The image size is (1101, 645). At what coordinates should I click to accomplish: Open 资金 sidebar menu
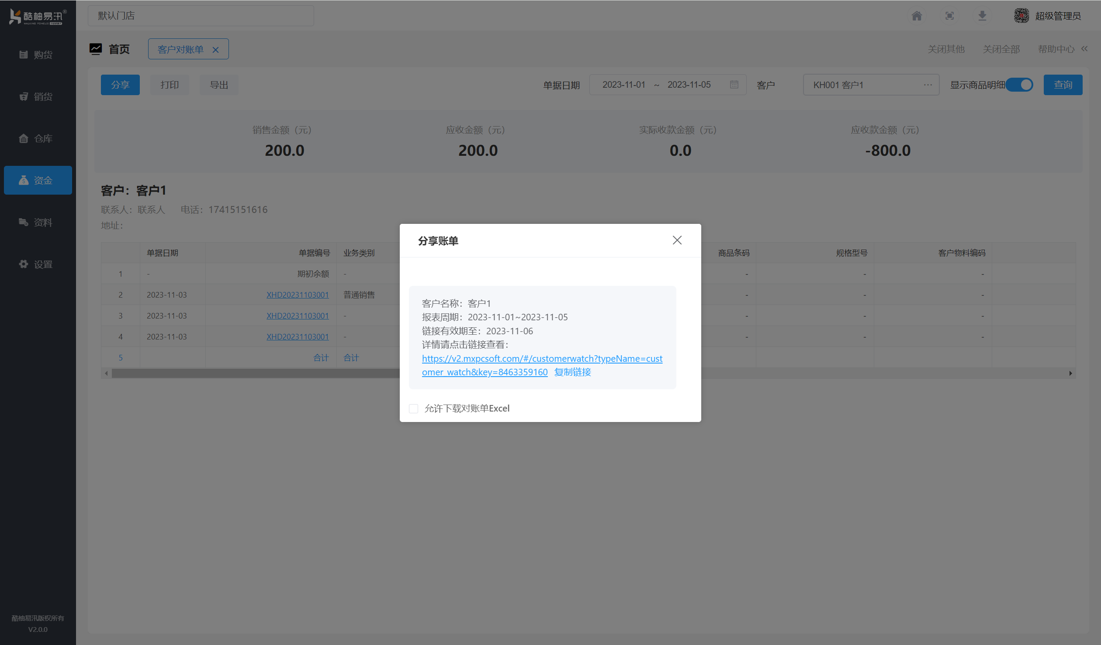[x=38, y=180]
